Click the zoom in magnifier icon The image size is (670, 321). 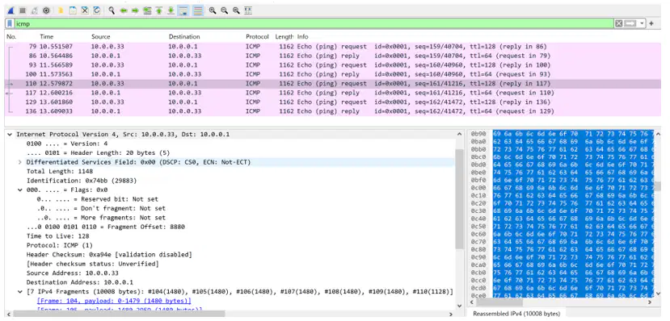pos(213,10)
